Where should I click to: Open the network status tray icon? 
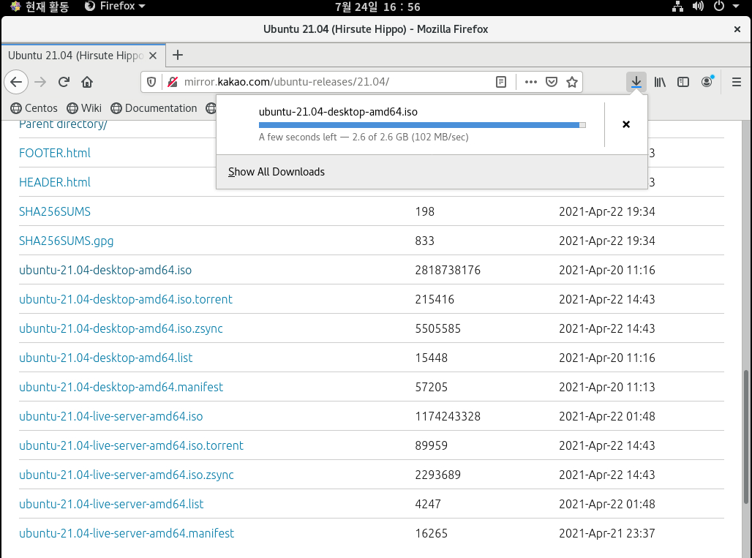pyautogui.click(x=677, y=7)
